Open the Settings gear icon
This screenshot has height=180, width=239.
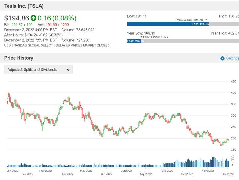point(222,58)
